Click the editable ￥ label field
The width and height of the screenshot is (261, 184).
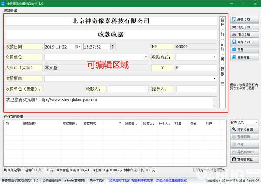click(162, 68)
